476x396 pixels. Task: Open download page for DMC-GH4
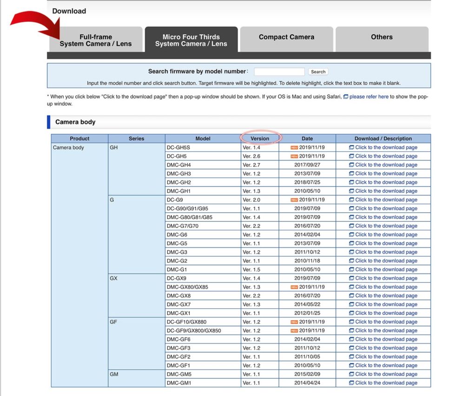point(386,165)
